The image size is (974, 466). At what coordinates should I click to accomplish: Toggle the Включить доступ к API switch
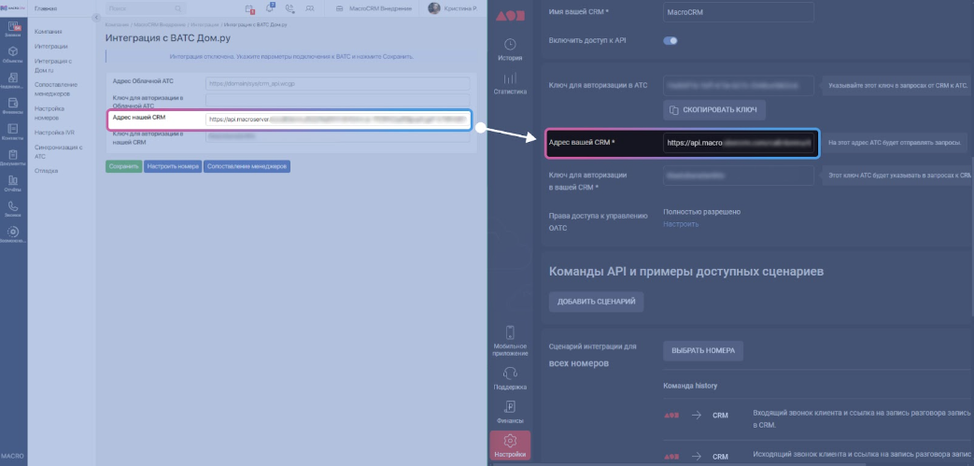(671, 40)
